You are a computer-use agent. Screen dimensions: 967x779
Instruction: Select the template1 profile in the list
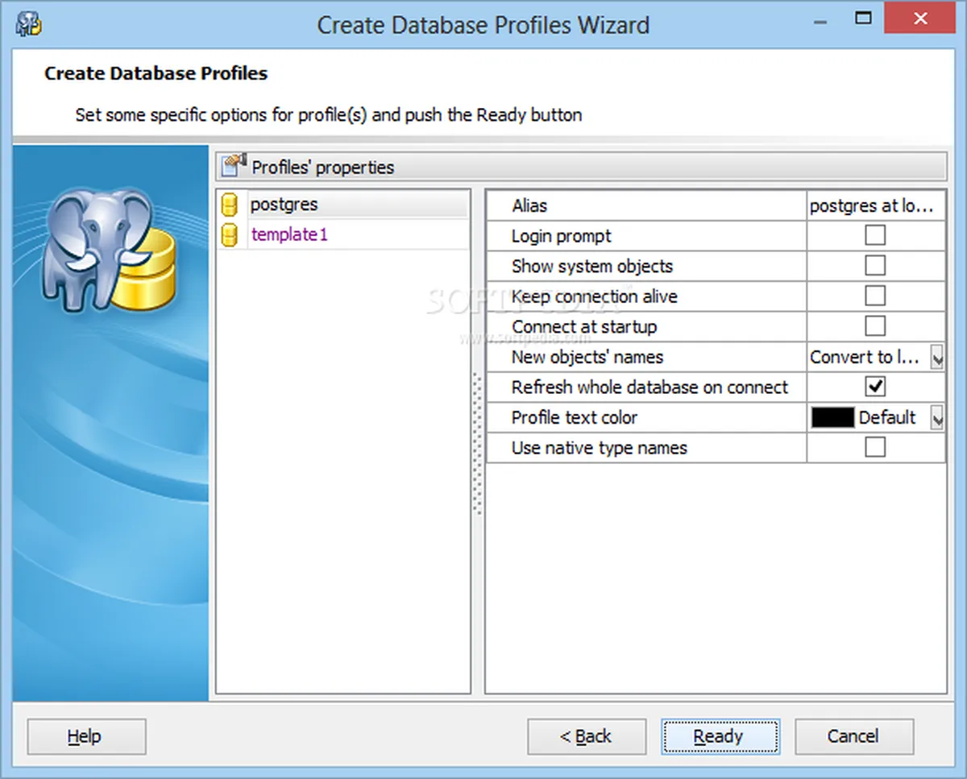[343, 234]
